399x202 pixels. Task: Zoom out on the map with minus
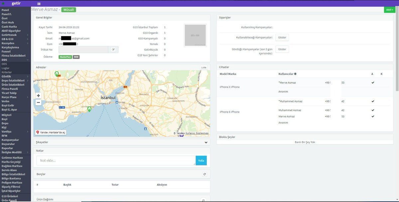(x=39, y=103)
